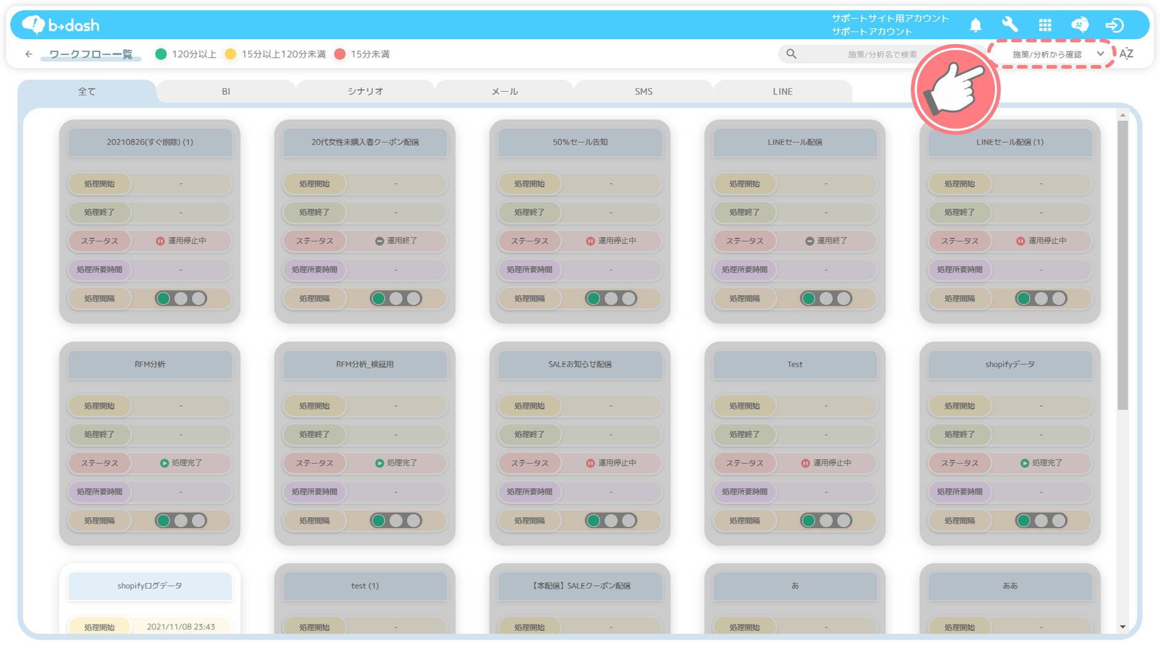Click the stopped status icon on LINEセール配信 (1)
1160x652 pixels.
click(x=1021, y=241)
